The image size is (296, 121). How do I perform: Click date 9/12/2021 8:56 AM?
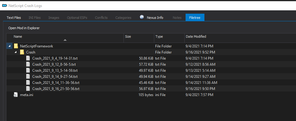coord(200,64)
